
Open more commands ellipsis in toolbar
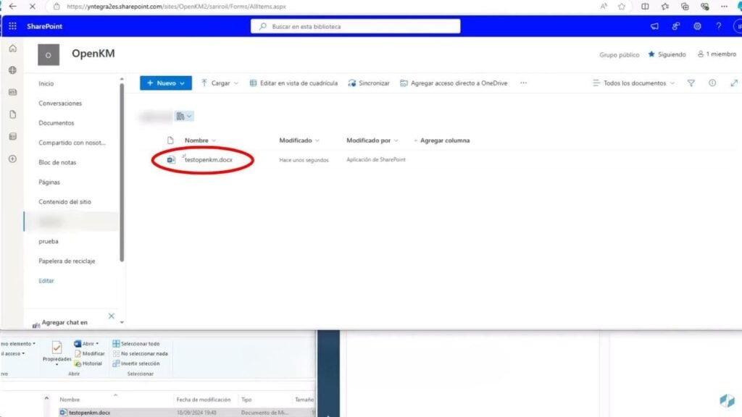point(523,83)
